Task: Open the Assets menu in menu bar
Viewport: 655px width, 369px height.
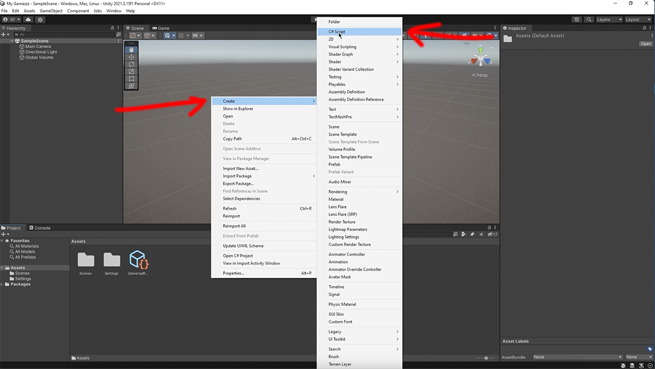Action: pos(30,11)
